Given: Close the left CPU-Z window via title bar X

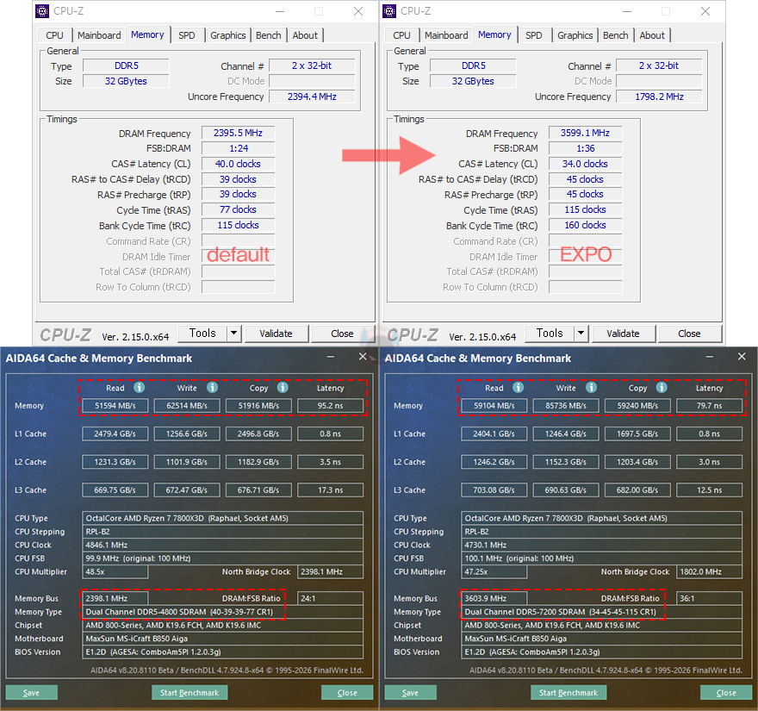Looking at the screenshot, I should point(358,11).
